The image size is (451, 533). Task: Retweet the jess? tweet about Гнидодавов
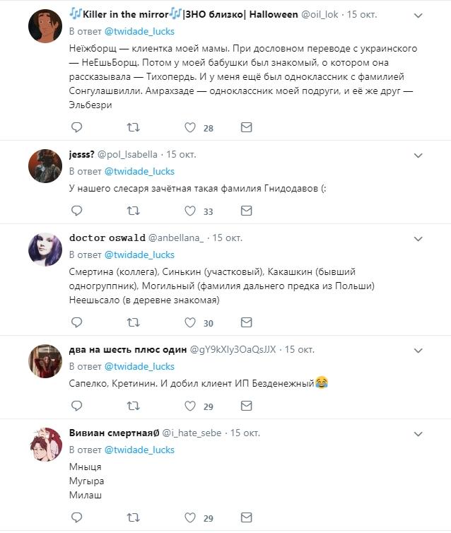point(133,211)
